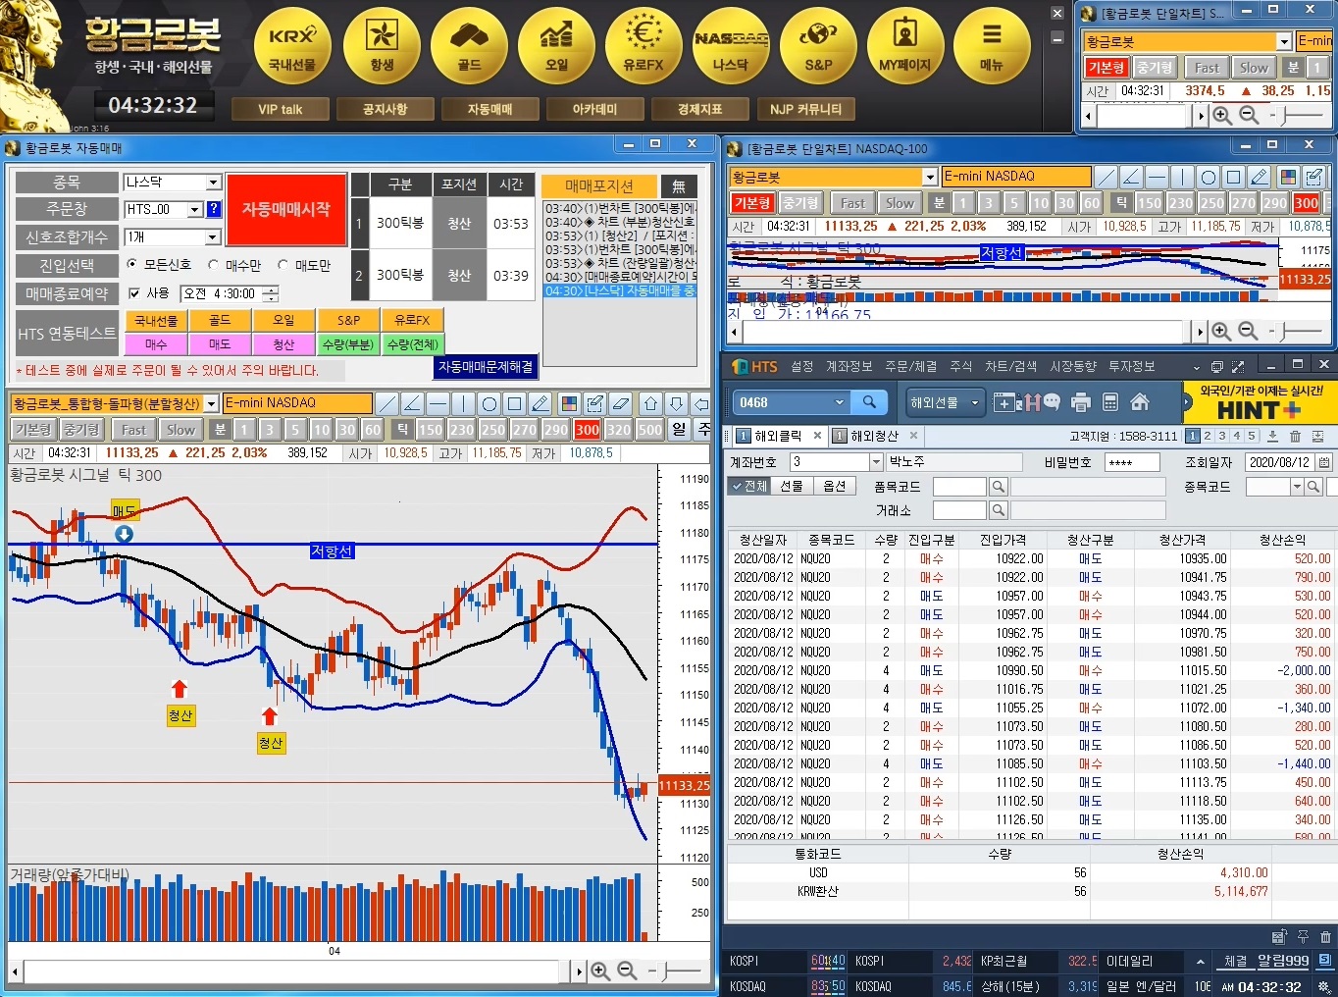
Task: Open the 오일 market icon
Action: (x=556, y=45)
